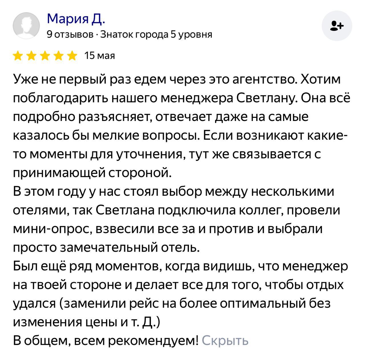This screenshot has width=365, height=358.
Task: Click the paragraph starting В этом году
Action: pyautogui.click(x=173, y=191)
